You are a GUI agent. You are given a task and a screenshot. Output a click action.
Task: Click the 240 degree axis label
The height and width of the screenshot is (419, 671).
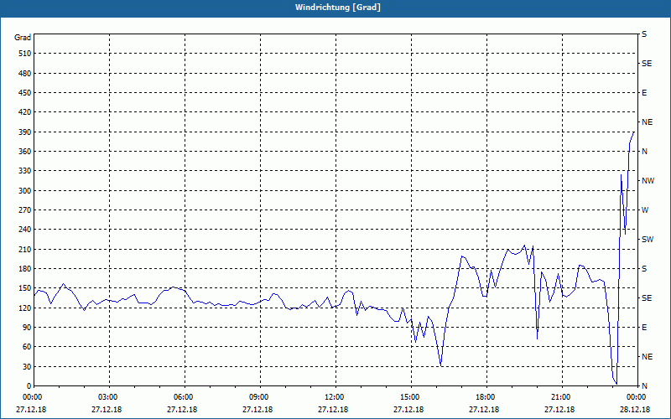[24, 229]
